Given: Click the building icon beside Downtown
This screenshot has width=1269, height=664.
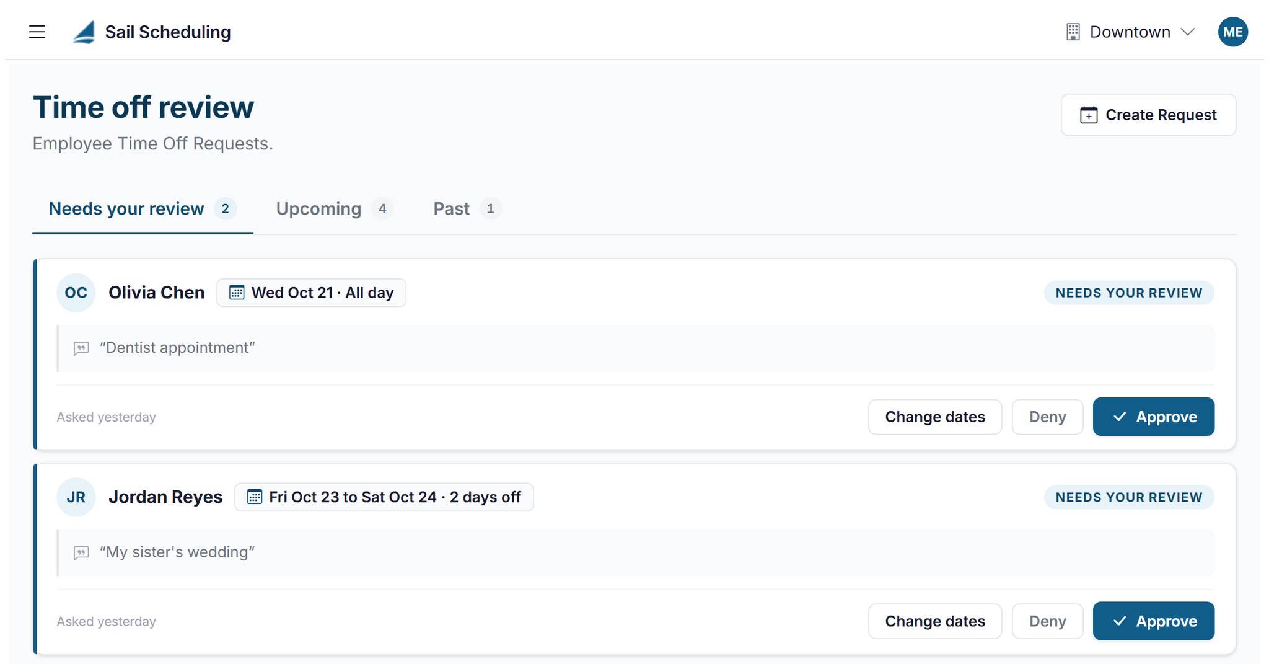Looking at the screenshot, I should [1073, 32].
